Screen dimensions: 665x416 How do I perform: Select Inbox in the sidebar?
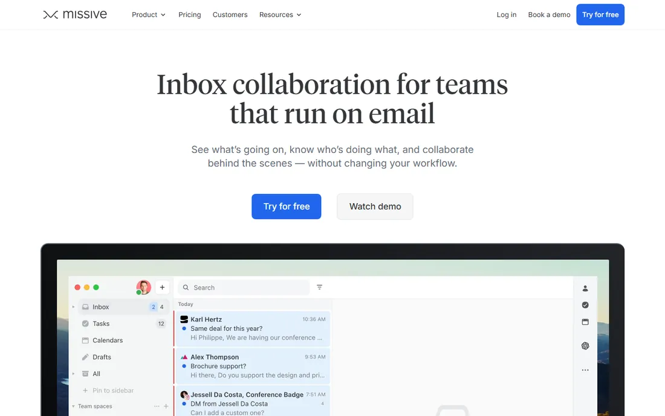tap(123, 307)
